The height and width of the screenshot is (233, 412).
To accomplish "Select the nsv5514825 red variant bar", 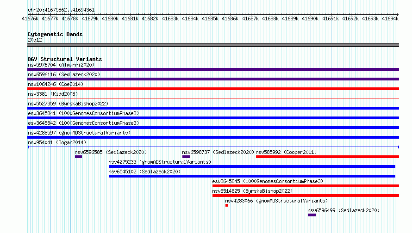I will [x=306, y=196].
